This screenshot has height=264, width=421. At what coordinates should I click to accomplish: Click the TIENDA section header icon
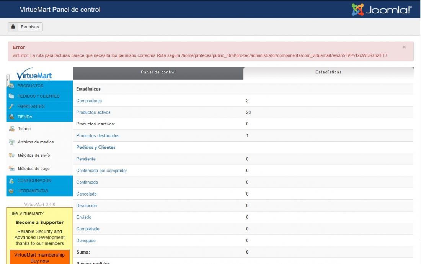(x=11, y=117)
